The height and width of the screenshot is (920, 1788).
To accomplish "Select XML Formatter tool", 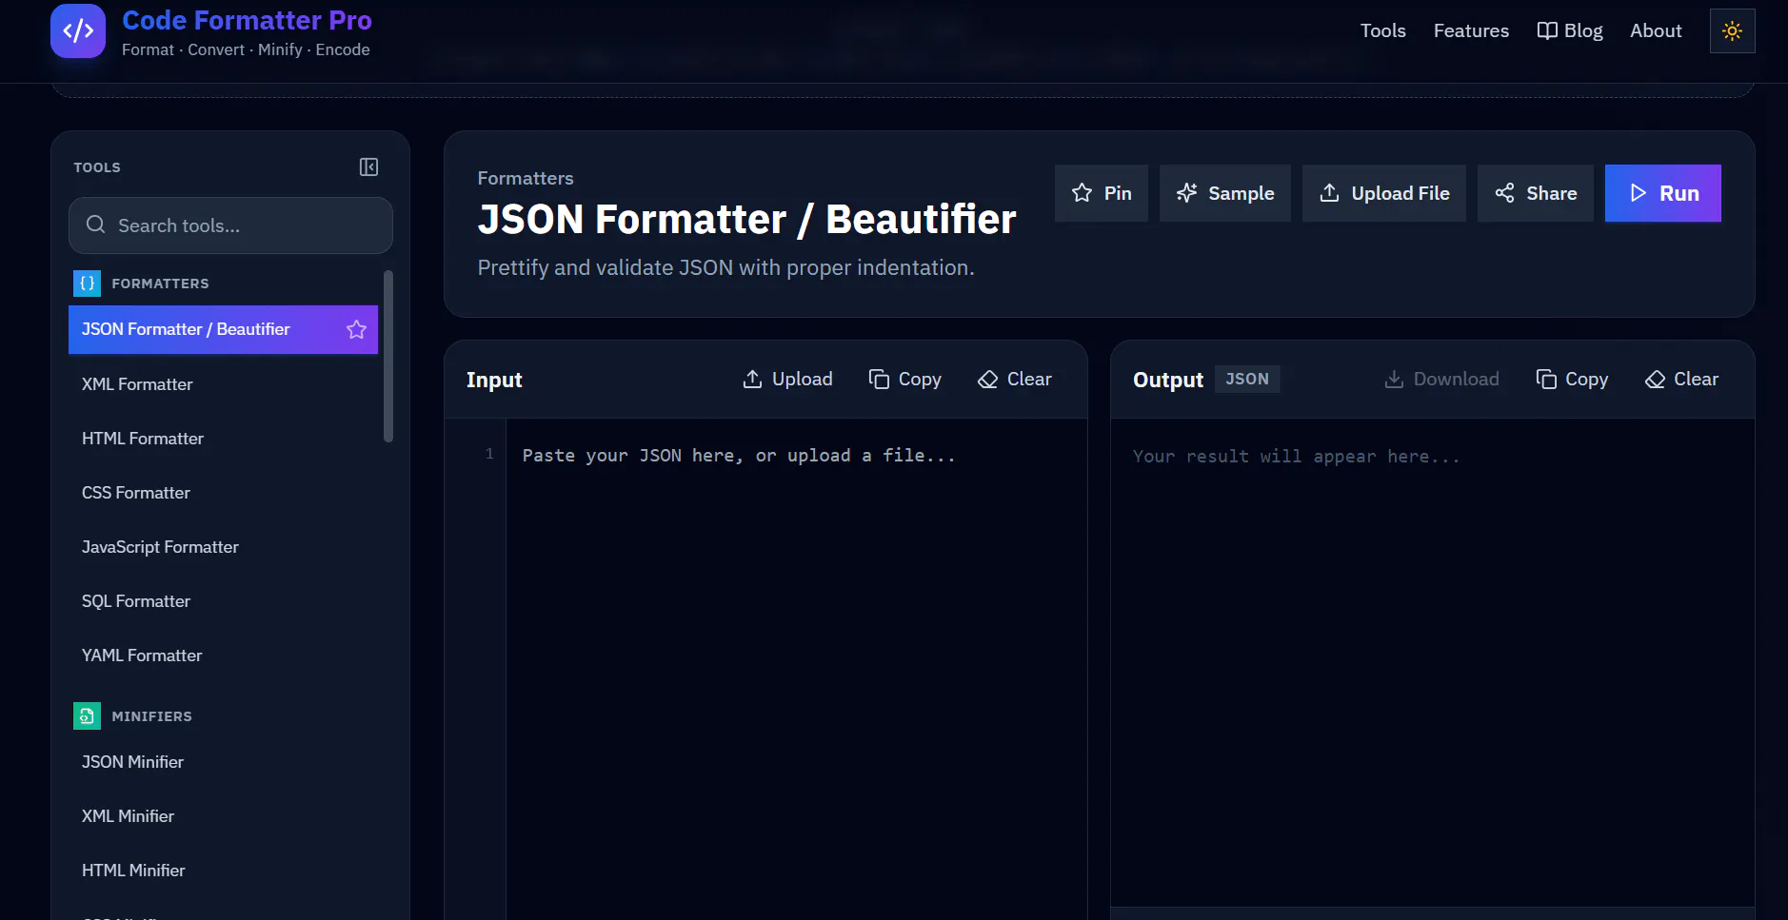I will (223, 384).
